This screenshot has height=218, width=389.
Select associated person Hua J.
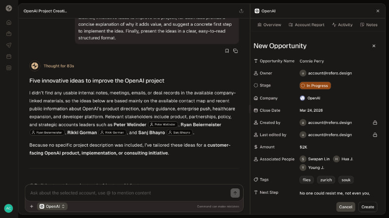(343, 159)
